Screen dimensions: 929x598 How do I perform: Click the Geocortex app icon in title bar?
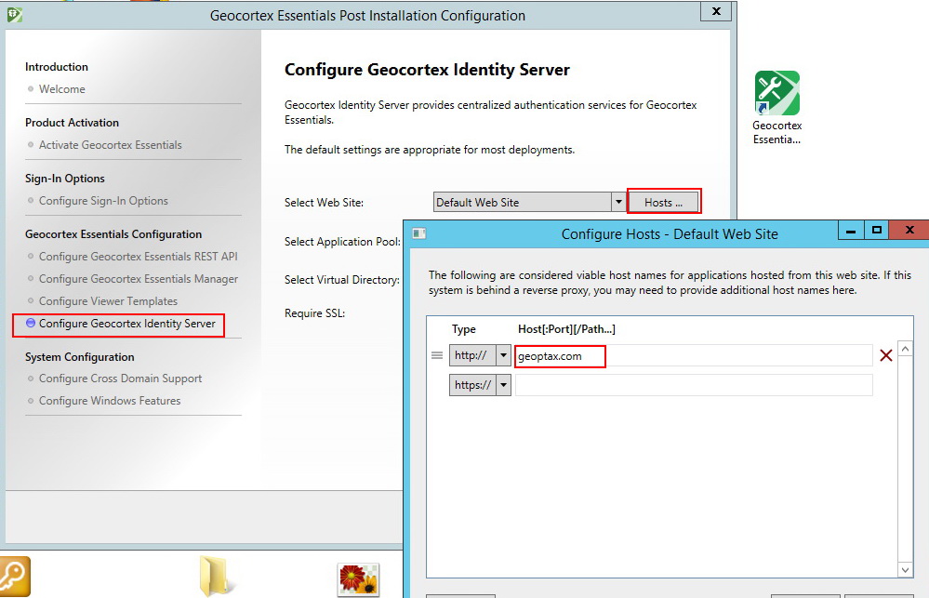coord(15,15)
